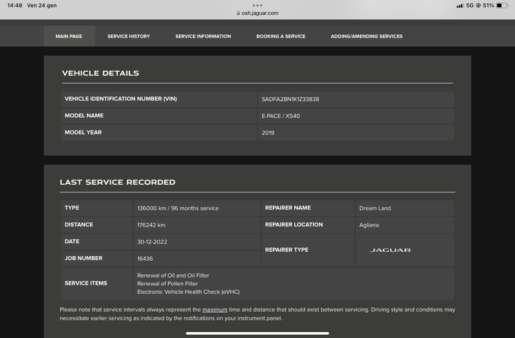Open Service Information tab

203,36
